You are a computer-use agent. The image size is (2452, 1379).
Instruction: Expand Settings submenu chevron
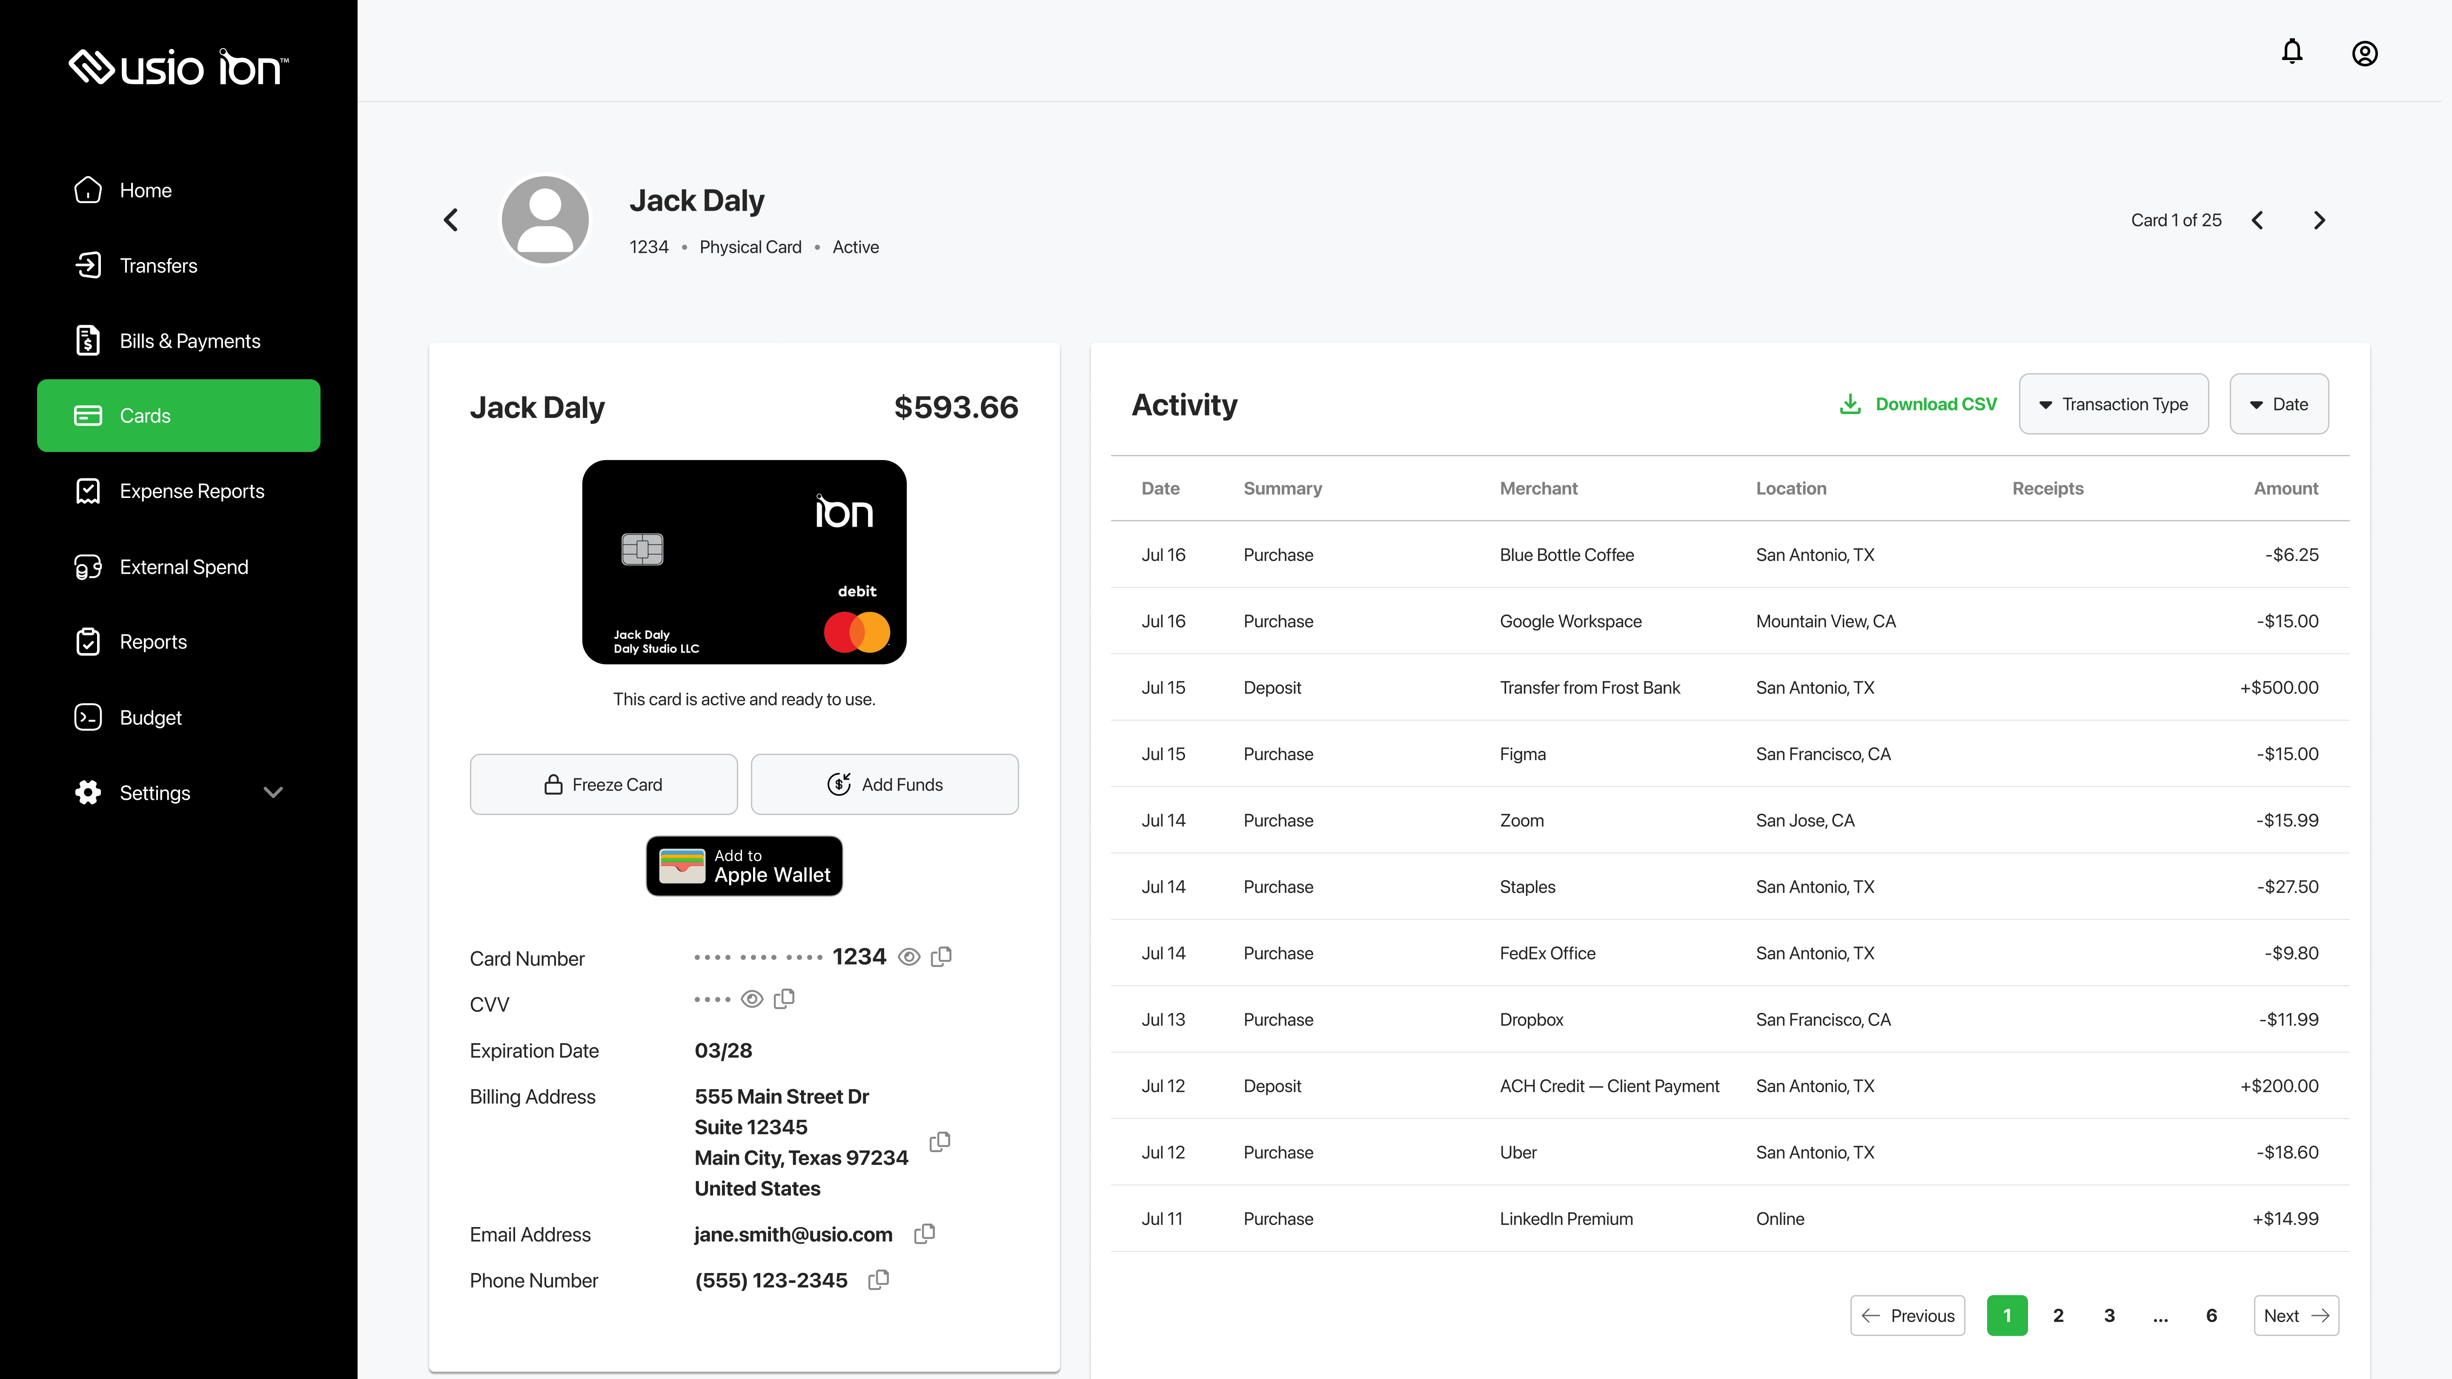[273, 793]
